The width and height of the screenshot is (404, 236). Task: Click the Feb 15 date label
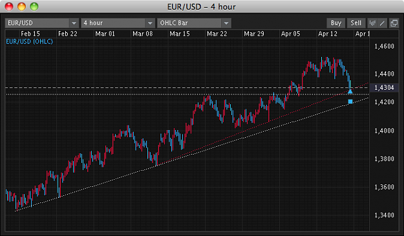pyautogui.click(x=30, y=34)
